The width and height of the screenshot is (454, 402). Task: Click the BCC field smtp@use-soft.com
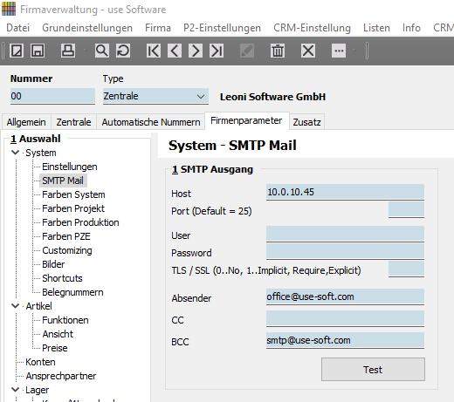pos(345,340)
